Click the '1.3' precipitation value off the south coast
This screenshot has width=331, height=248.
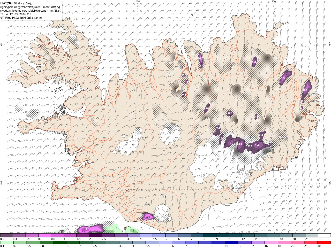(85, 229)
